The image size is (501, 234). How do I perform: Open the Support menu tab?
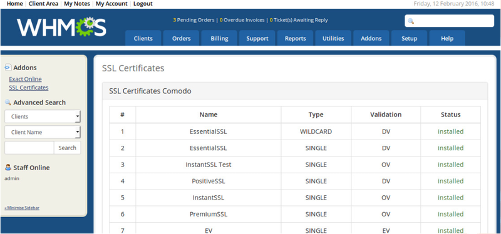(x=257, y=38)
